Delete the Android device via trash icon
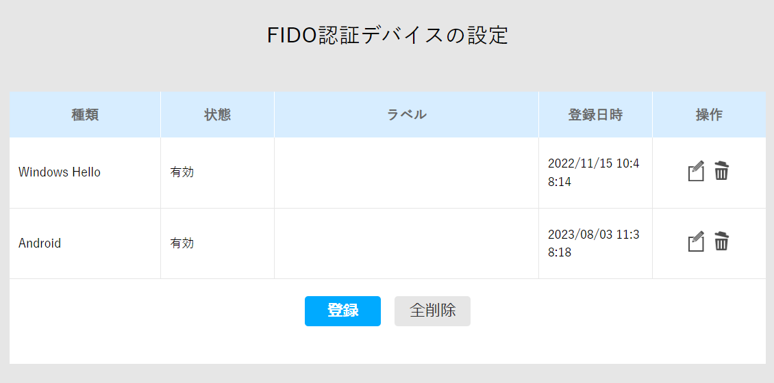Image resolution: width=774 pixels, height=383 pixels. click(x=721, y=241)
